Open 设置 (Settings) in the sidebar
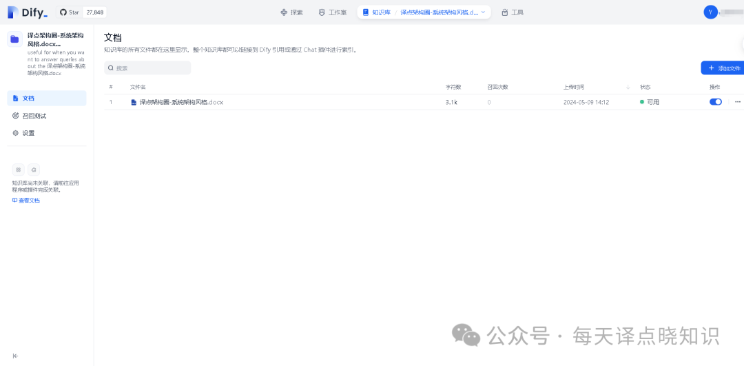This screenshot has width=744, height=366. [x=47, y=133]
